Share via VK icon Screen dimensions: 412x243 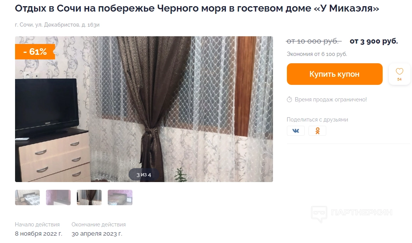click(296, 131)
